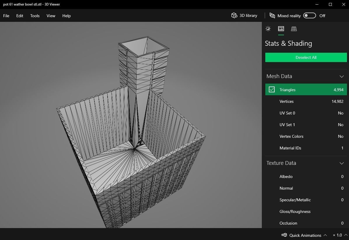Select the UV Set 1 row
Viewport: 349px width, 240px height.
[x=306, y=125]
